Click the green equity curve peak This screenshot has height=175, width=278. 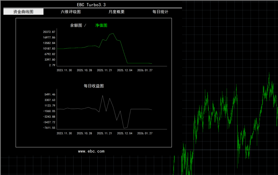pos(113,33)
